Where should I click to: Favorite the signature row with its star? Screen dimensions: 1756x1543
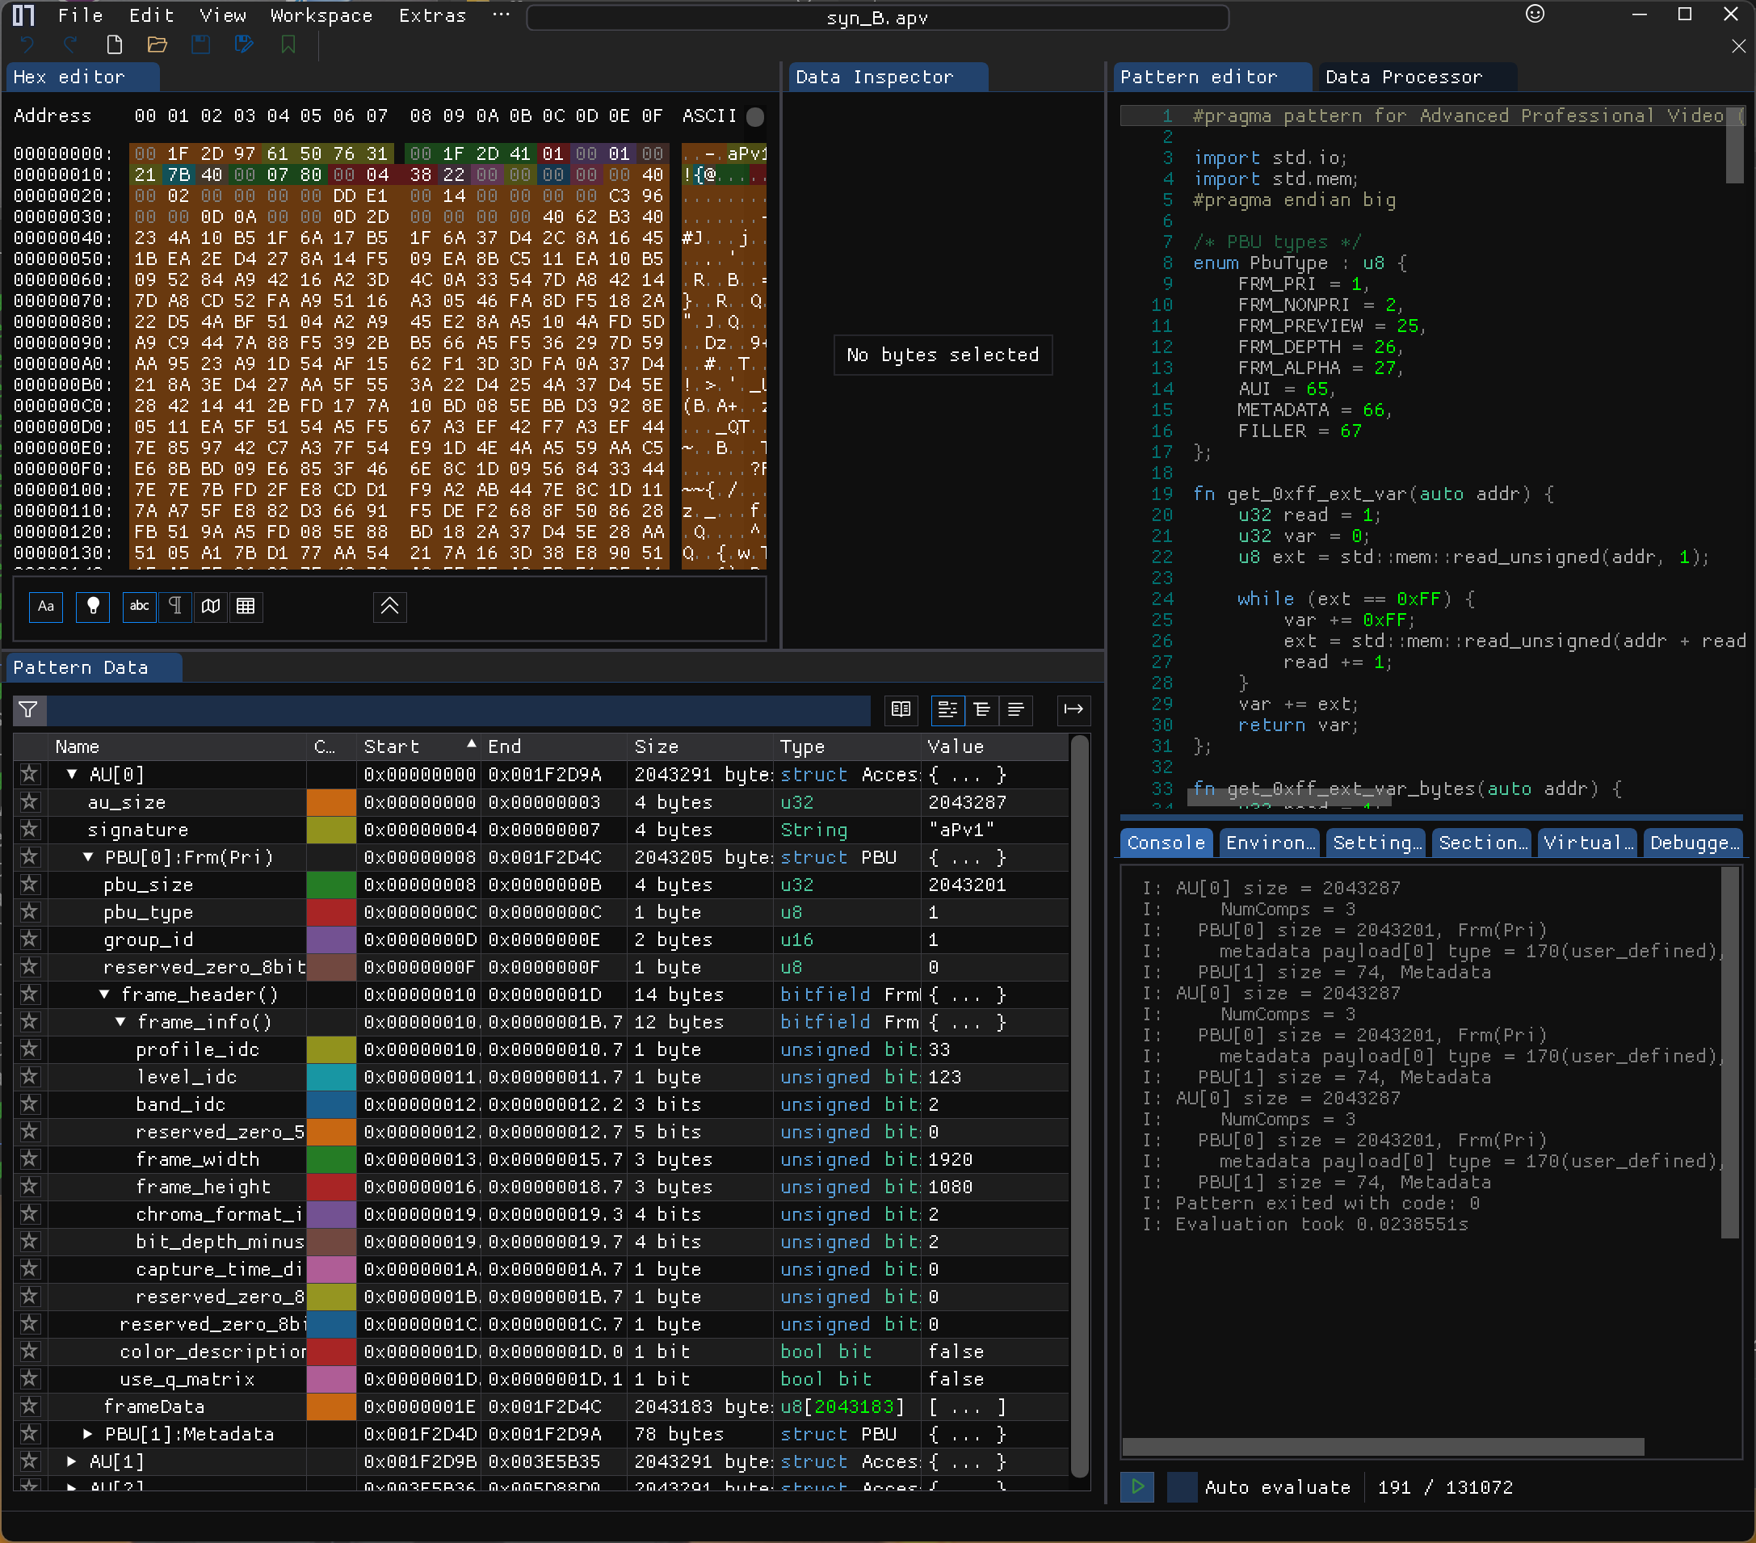click(29, 830)
